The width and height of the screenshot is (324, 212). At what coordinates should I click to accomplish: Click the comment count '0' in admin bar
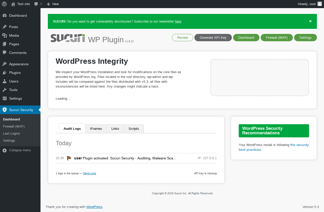click(x=41, y=4)
